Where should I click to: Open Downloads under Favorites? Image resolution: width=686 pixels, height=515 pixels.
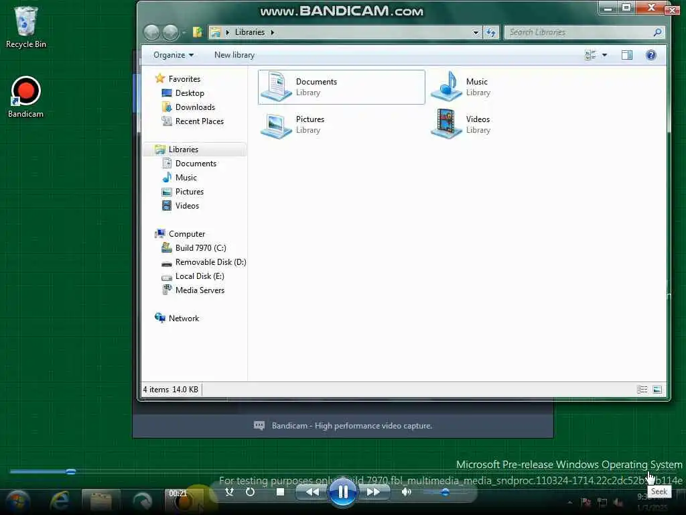point(188,107)
